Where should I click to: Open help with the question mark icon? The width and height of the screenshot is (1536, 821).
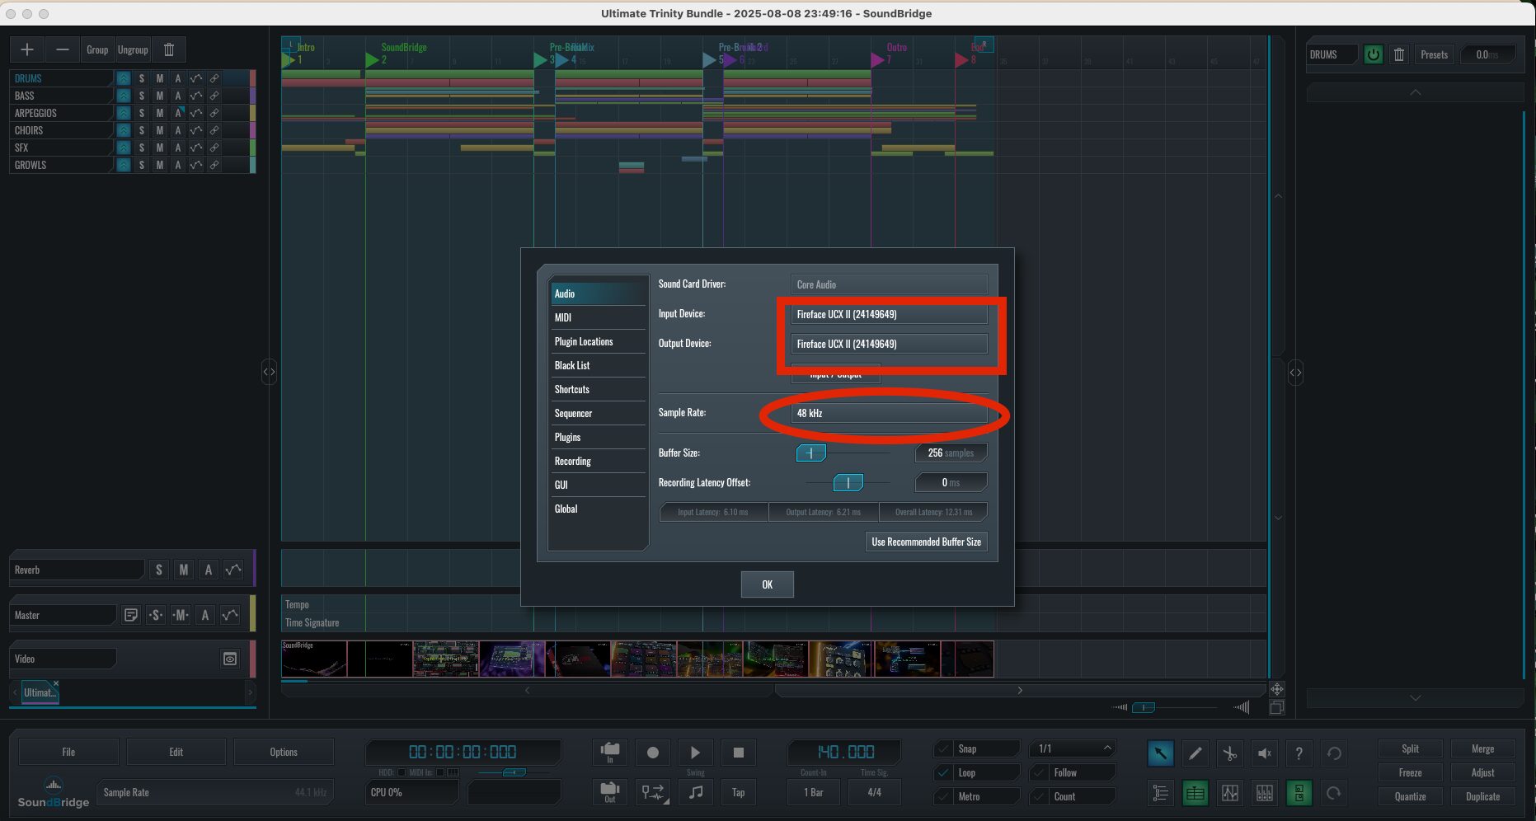tap(1299, 753)
